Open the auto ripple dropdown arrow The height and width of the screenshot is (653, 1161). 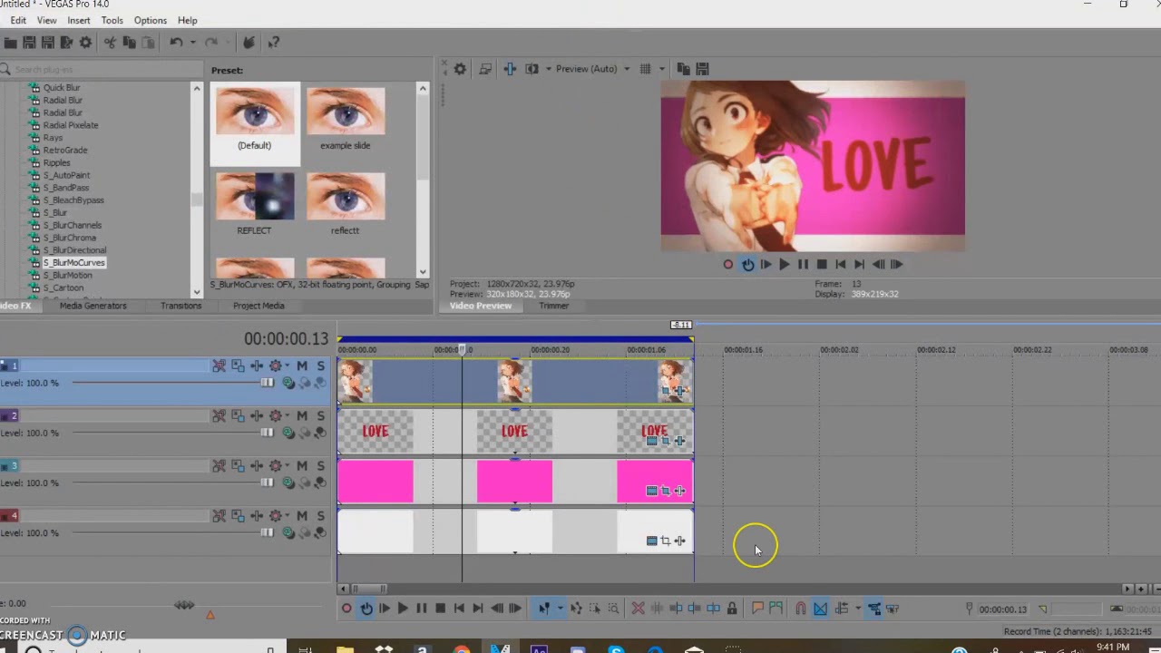pyautogui.click(x=857, y=609)
